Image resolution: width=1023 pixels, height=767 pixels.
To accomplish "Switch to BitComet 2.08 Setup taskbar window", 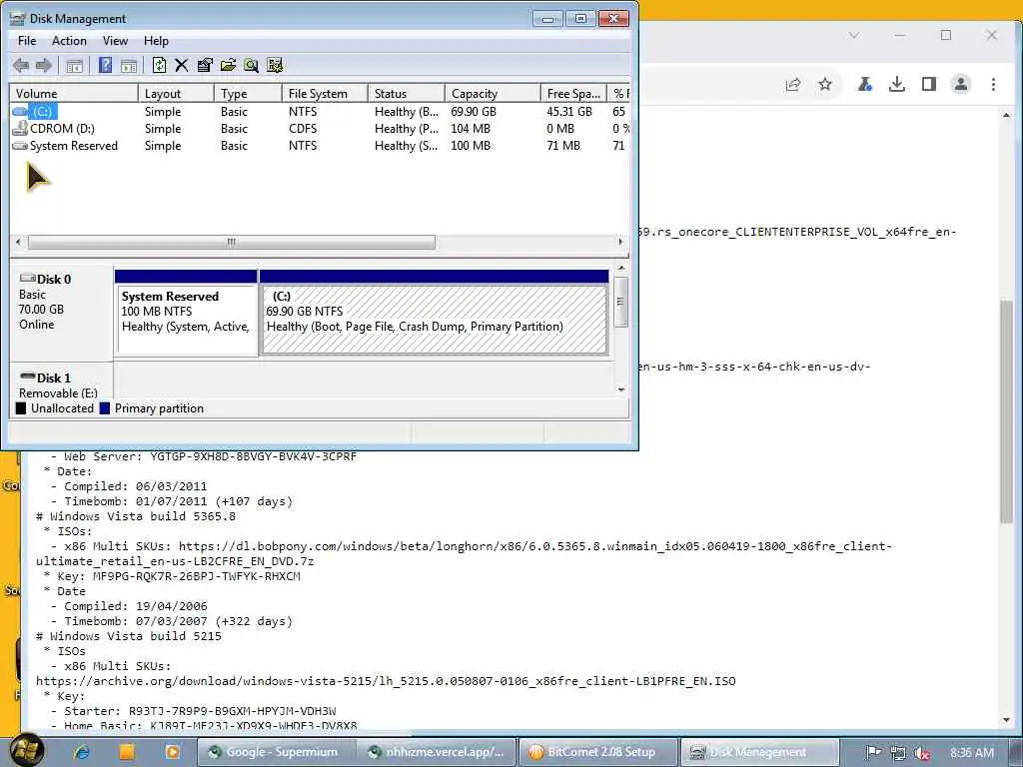I will pyautogui.click(x=597, y=752).
